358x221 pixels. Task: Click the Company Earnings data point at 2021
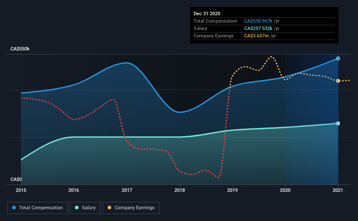pos(338,81)
